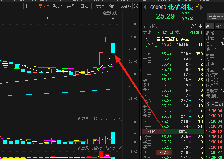The height and width of the screenshot is (159, 224).
Task: Click the yellow circled 2 badge
Action: pyautogui.click(x=198, y=6)
